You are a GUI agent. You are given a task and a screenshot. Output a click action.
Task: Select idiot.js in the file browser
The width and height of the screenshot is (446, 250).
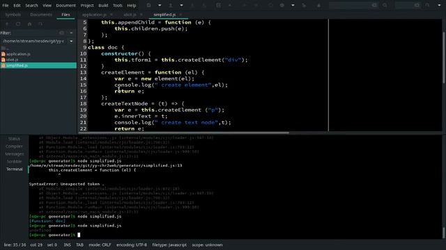38,60
